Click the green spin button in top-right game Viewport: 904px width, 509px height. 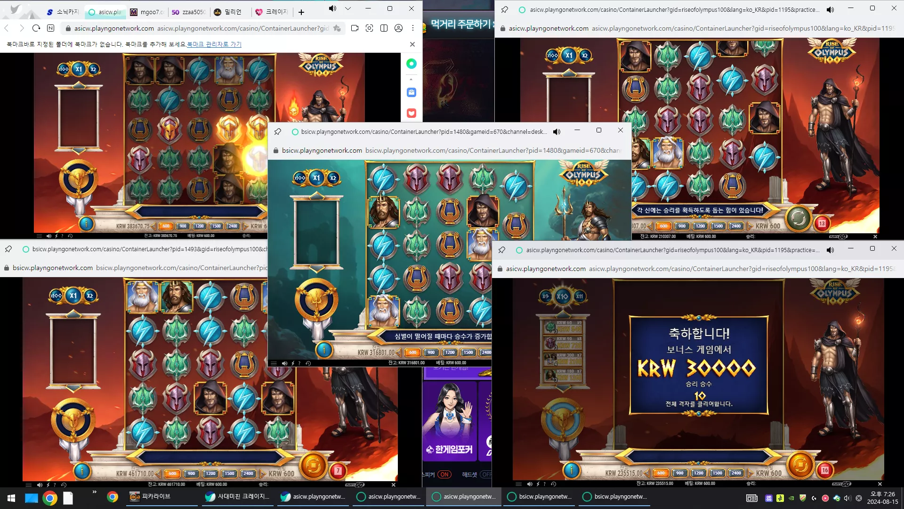(798, 219)
